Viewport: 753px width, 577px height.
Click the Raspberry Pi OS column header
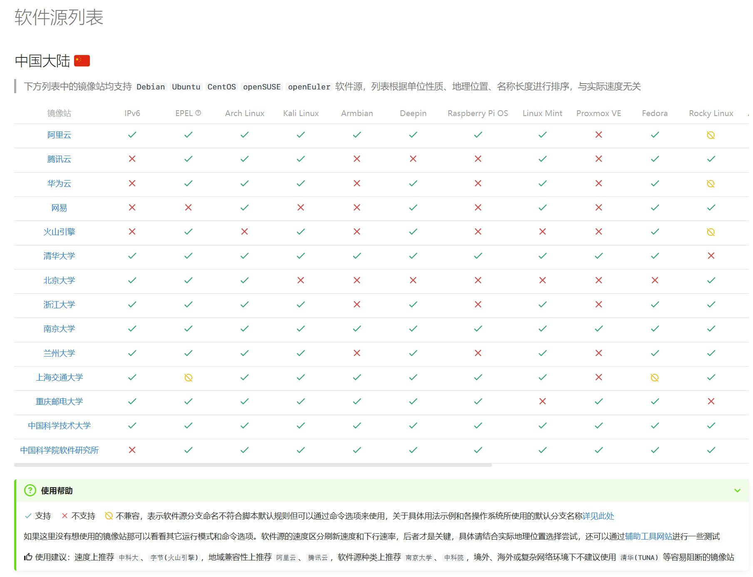478,113
